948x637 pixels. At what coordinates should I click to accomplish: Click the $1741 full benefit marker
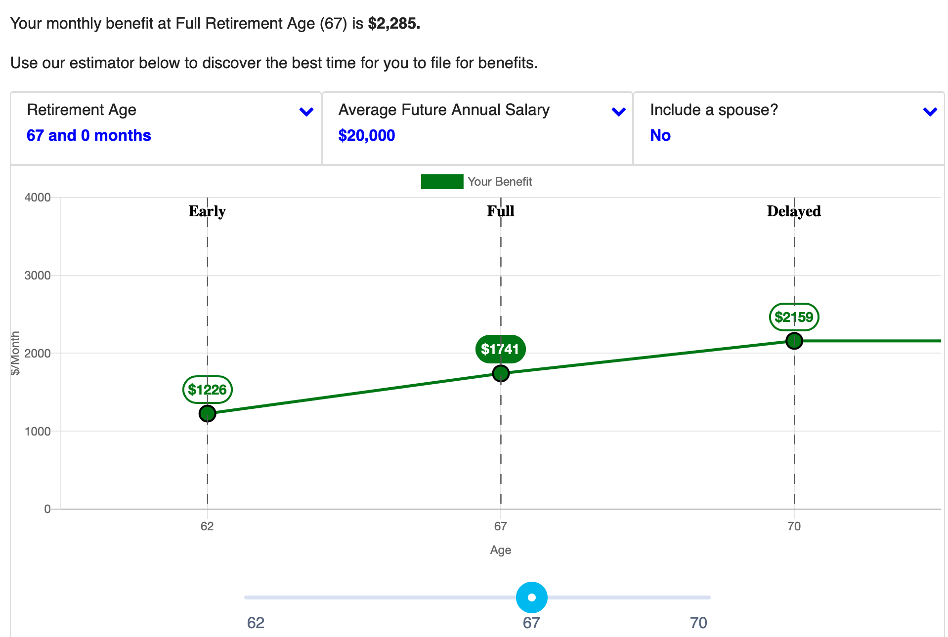(x=501, y=349)
